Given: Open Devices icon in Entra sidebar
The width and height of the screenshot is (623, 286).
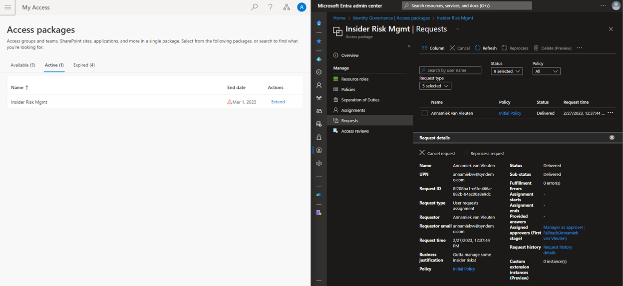Looking at the screenshot, I should coord(319,111).
